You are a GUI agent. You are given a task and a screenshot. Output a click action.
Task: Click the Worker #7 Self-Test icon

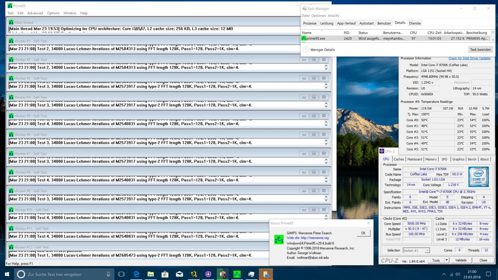tap(11, 154)
